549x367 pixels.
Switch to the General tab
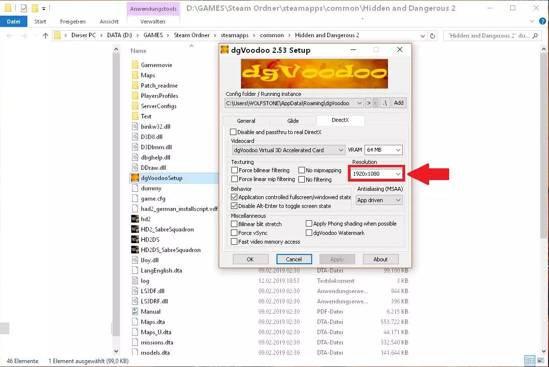[246, 121]
